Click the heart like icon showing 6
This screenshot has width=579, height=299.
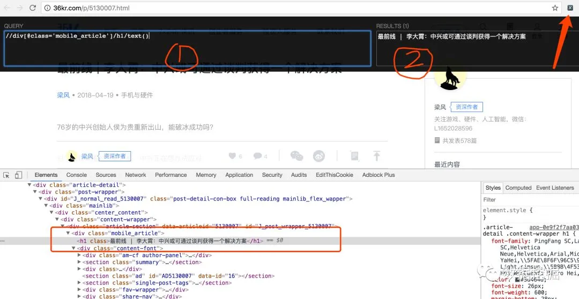(232, 156)
